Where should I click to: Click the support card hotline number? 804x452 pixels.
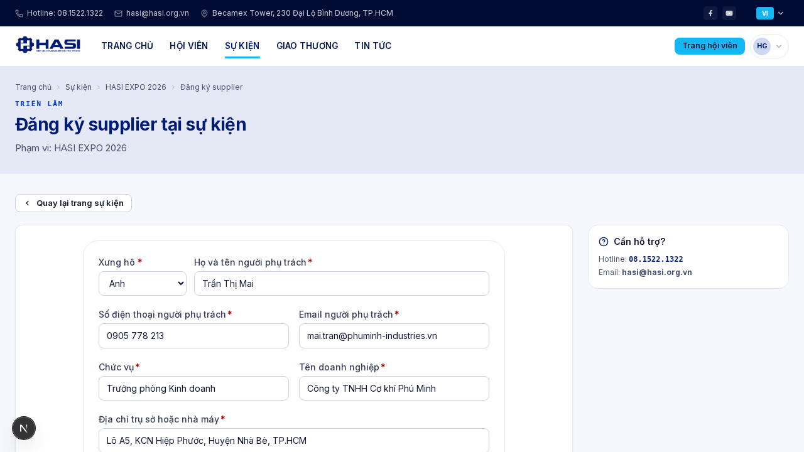[656, 259]
